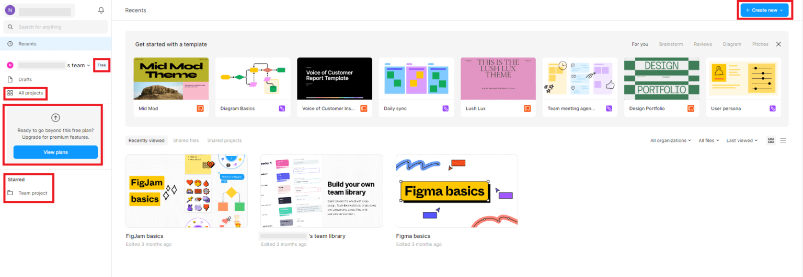Click the upgrade arrow circle icon
This screenshot has height=277, width=803.
pyautogui.click(x=55, y=118)
